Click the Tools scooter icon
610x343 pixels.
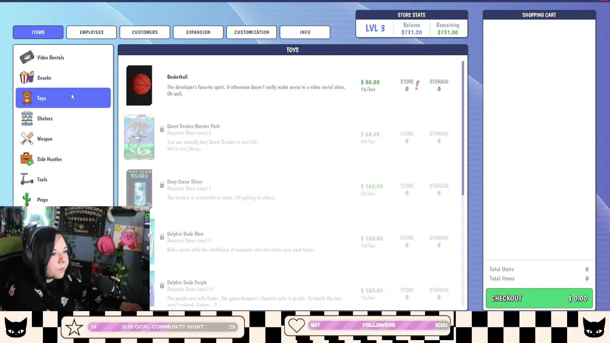27,180
